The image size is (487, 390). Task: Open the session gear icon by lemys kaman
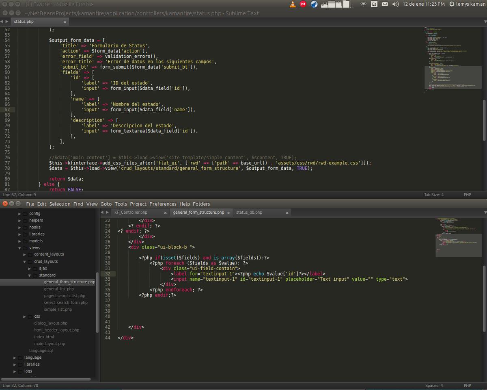[x=452, y=4]
